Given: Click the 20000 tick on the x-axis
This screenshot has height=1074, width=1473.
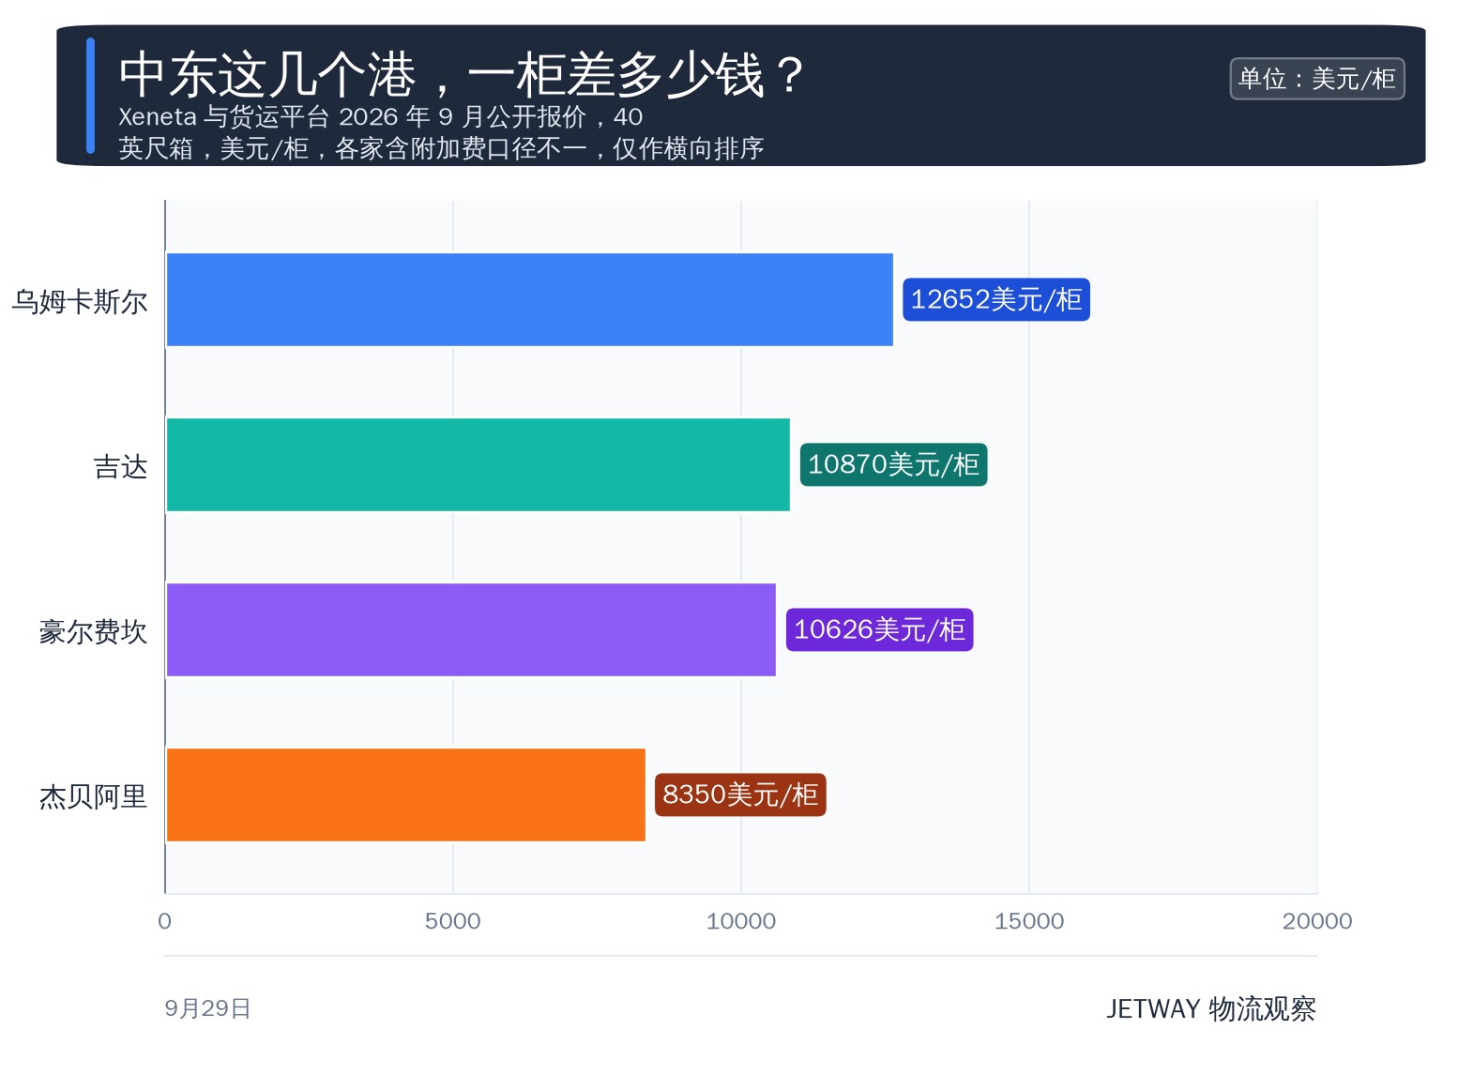Looking at the screenshot, I should coord(1317,921).
